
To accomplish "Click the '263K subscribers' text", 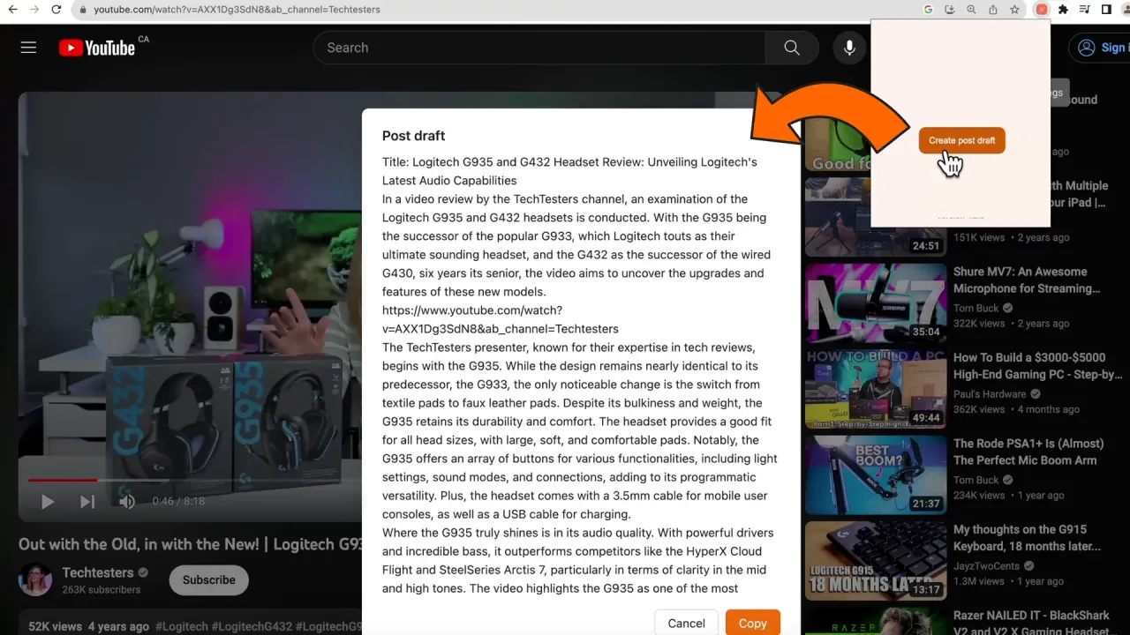I will point(101,589).
